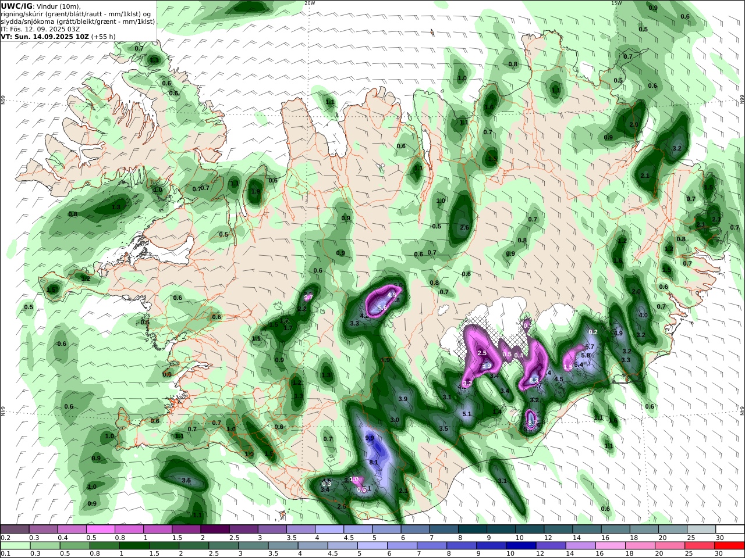Click the bright pink 0.5 swatch in upper legend
The height and width of the screenshot is (558, 745).
point(100,529)
